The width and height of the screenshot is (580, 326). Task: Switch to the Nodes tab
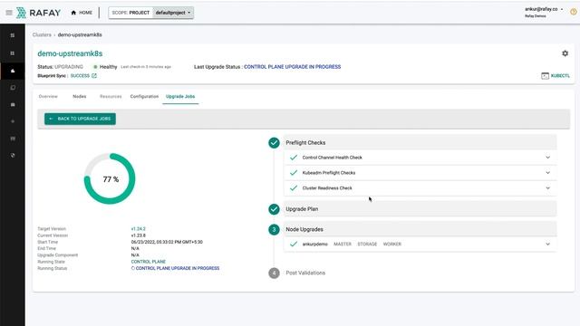[x=80, y=97]
